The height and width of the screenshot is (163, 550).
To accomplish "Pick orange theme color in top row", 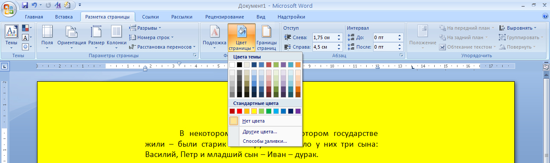I will (x=298, y=65).
